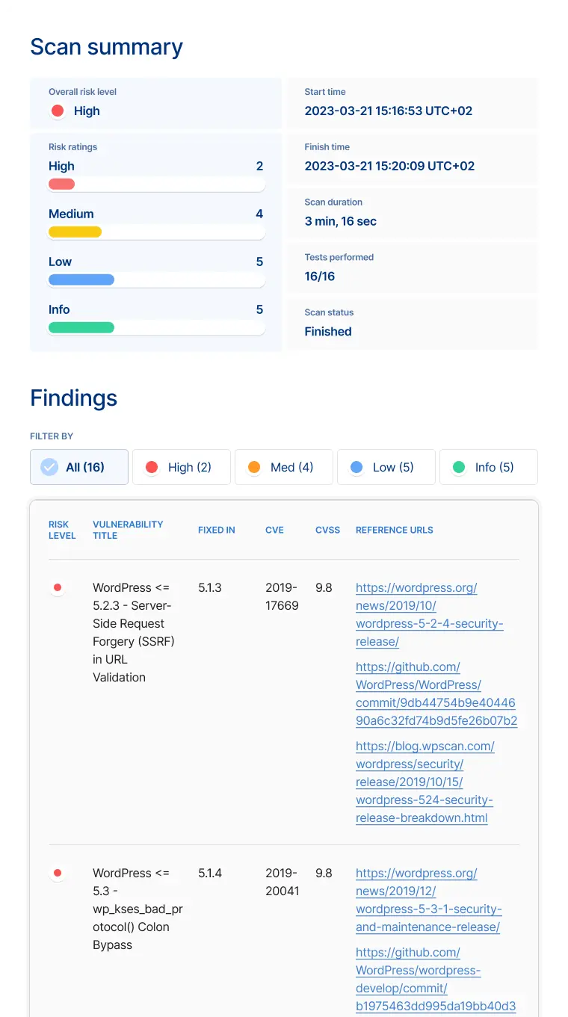Click the yellow Medium risk rating bar
The height and width of the screenshot is (1017, 568).
(x=75, y=232)
